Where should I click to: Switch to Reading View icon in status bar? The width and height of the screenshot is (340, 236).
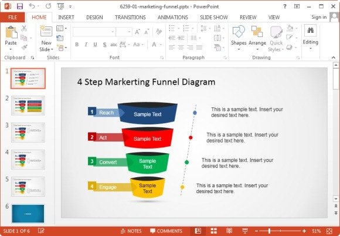click(x=229, y=231)
